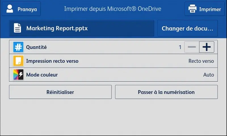Screen dimensions: 227x136
Task: Open the Mode couleur options row
Action: coord(113,75)
